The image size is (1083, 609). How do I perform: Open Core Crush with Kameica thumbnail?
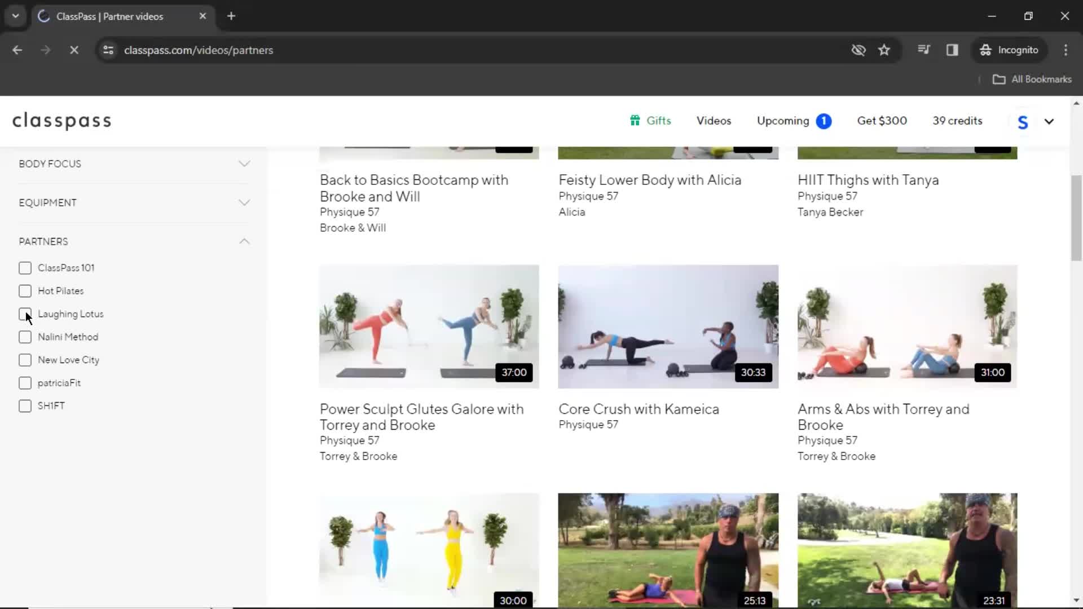coord(668,327)
